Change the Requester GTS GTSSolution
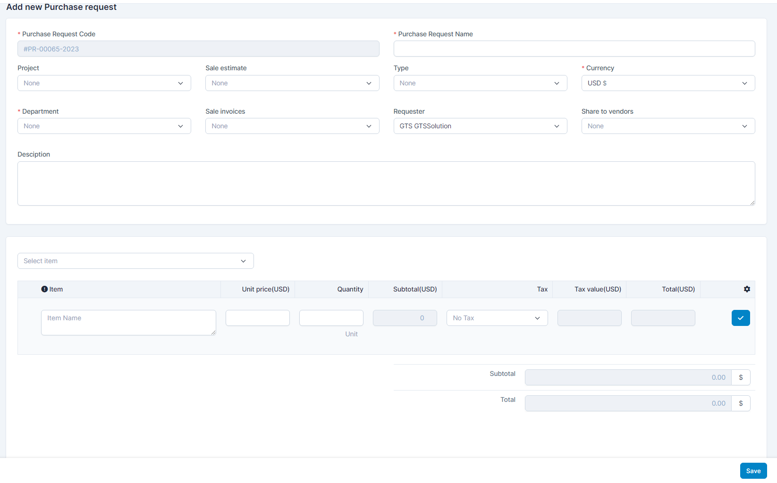Viewport: 777px width, 483px height. pos(480,126)
